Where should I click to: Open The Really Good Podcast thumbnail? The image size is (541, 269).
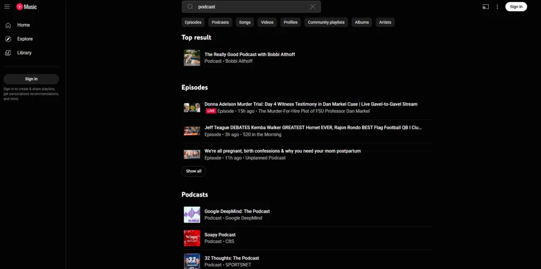coord(192,57)
